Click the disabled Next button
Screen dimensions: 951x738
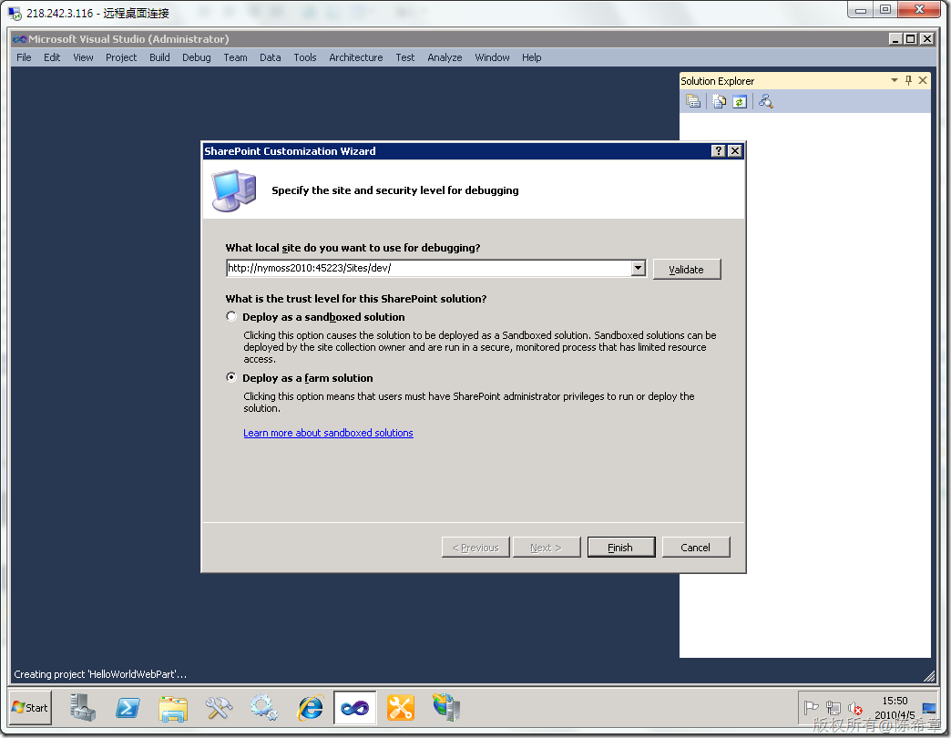click(x=547, y=547)
